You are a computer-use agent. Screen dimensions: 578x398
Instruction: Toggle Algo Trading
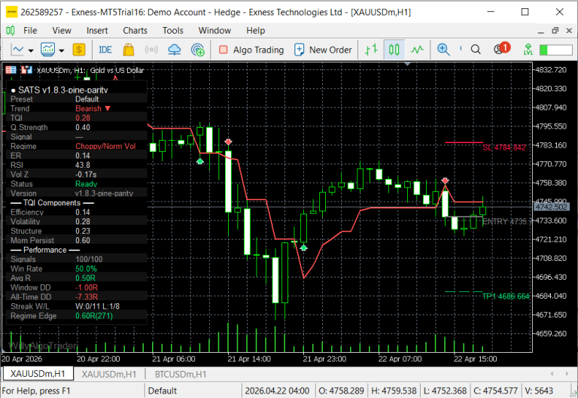(x=251, y=50)
